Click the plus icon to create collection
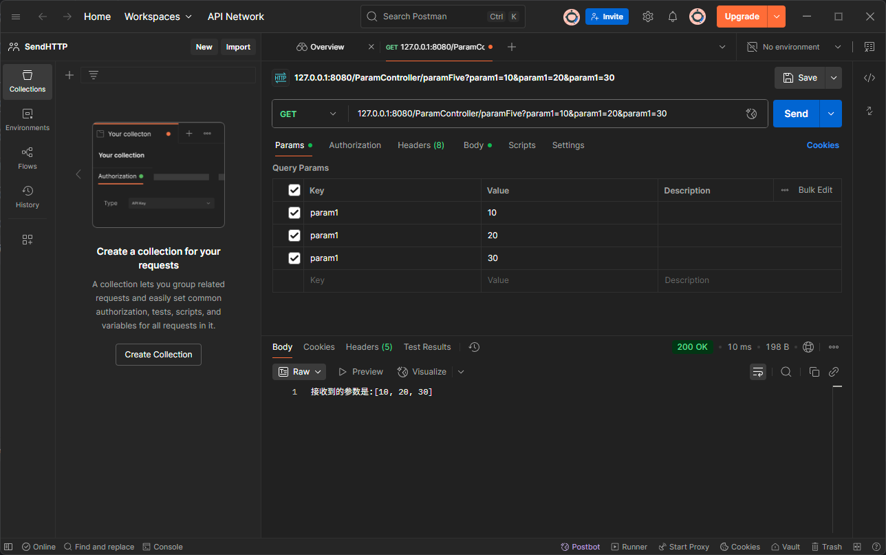This screenshot has width=886, height=555. click(x=69, y=75)
